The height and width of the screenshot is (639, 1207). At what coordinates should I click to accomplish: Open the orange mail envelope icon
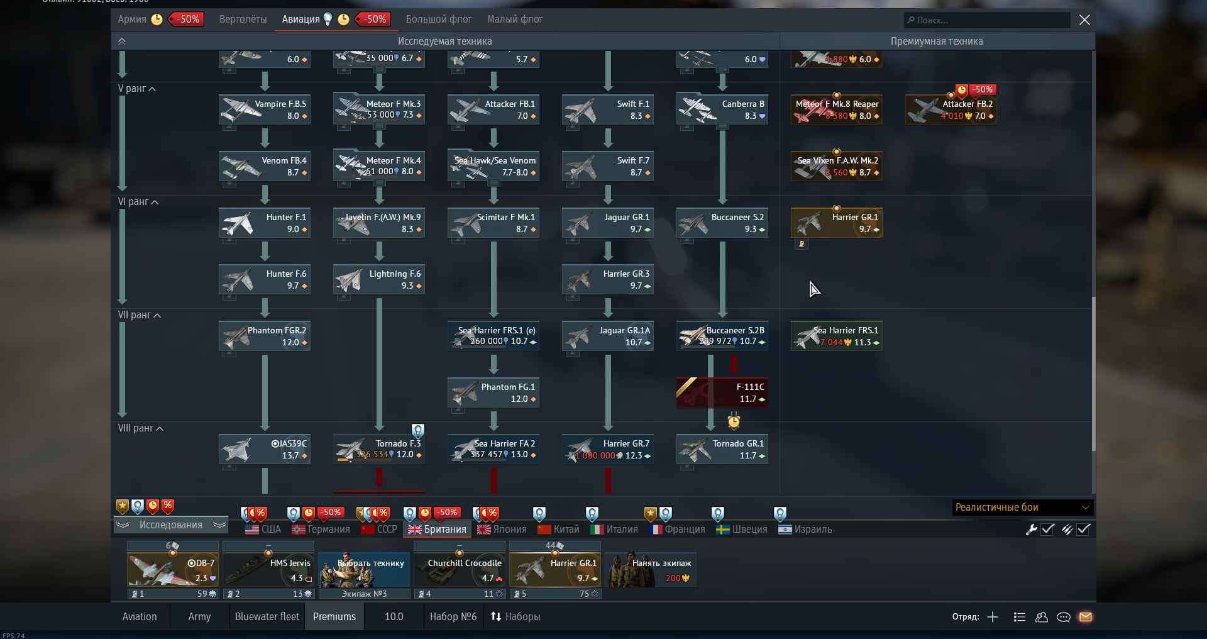pyautogui.click(x=1086, y=617)
